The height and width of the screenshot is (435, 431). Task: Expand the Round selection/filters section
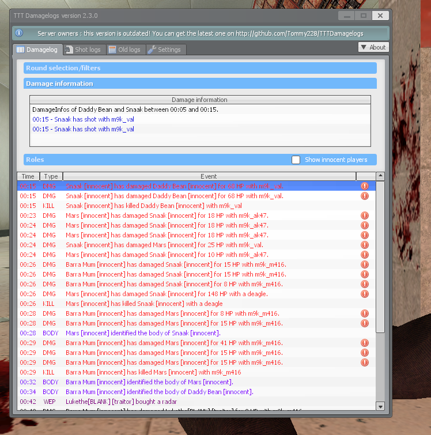point(200,68)
